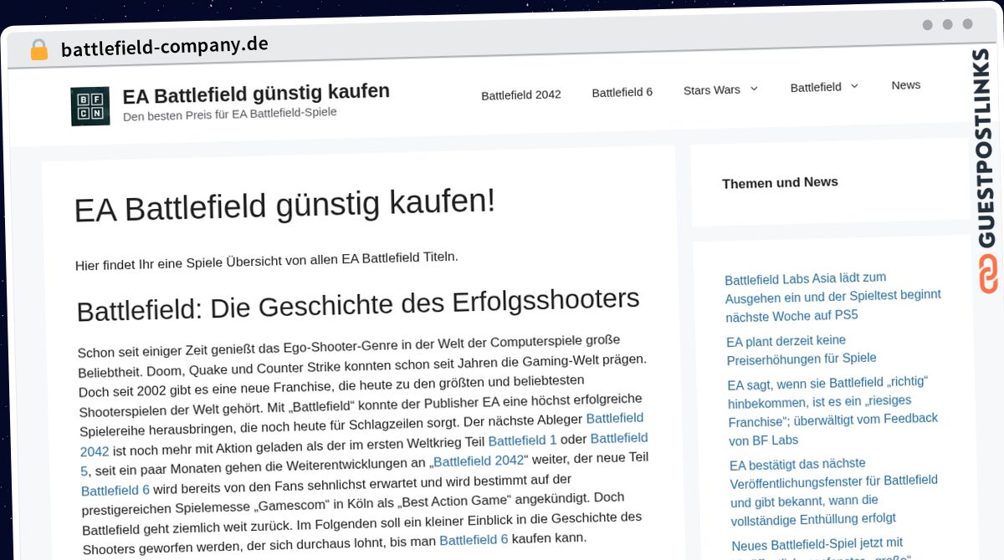Follow the Battlefield 1 link in article

[x=522, y=440]
